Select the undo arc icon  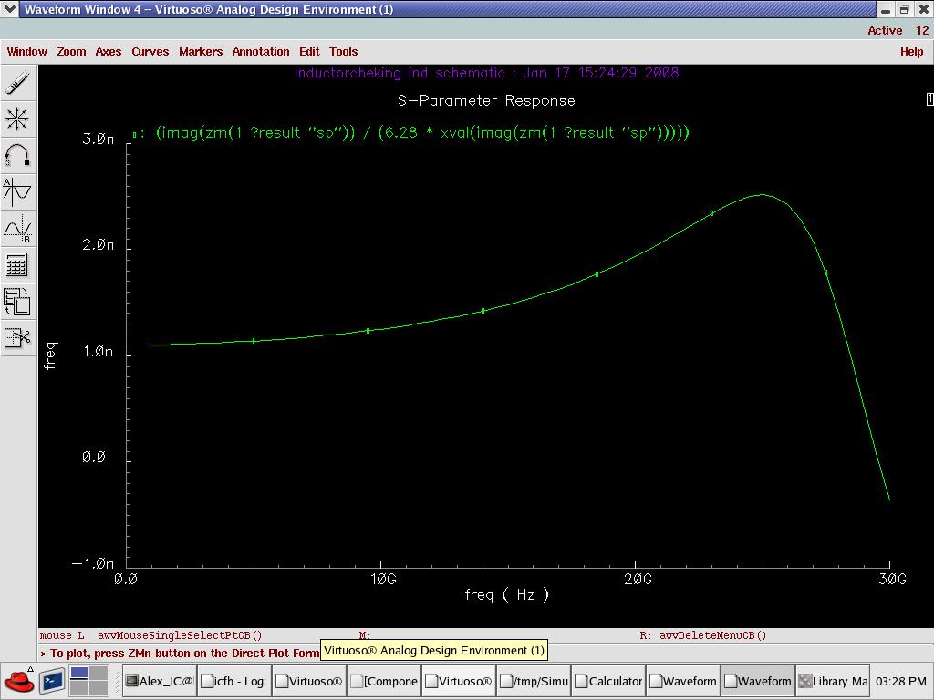click(17, 155)
